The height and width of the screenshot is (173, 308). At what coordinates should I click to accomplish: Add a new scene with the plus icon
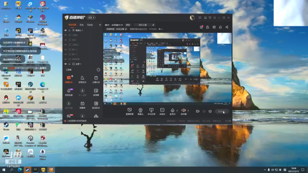[100, 25]
